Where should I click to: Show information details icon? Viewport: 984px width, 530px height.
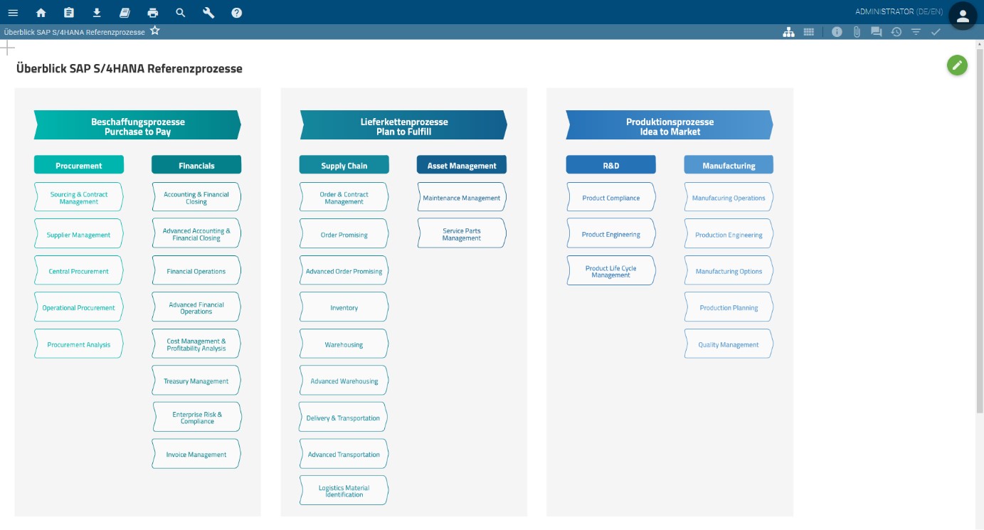pyautogui.click(x=837, y=32)
